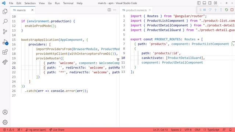235x132 pixels.
Task: Open Accounts menu in activity bar
Action: click(x=5, y=112)
